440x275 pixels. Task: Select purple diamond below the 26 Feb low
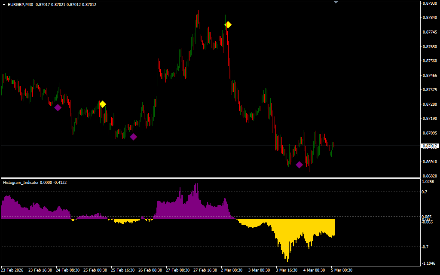tap(134, 137)
